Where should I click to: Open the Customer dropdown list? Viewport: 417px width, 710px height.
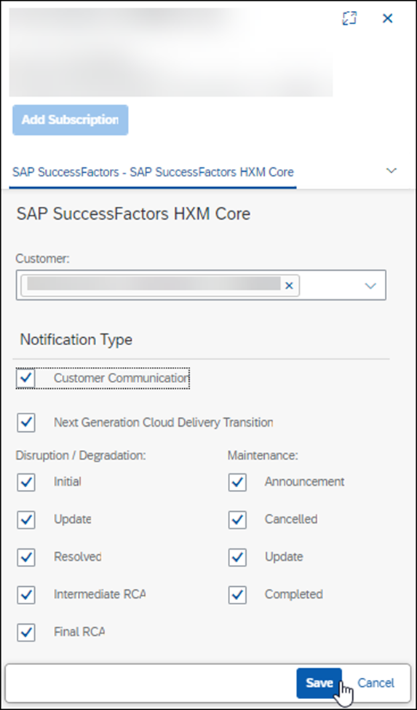370,285
